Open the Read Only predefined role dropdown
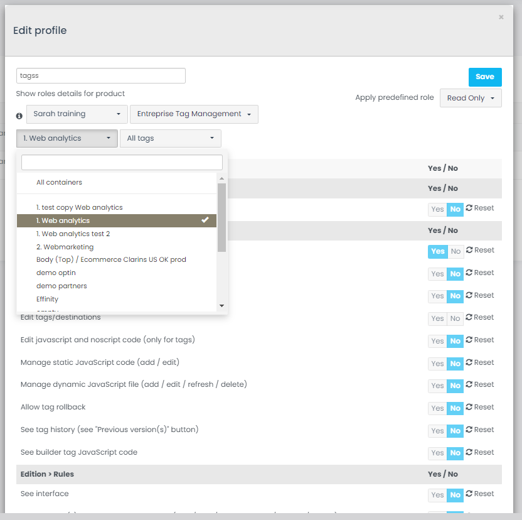 (470, 98)
